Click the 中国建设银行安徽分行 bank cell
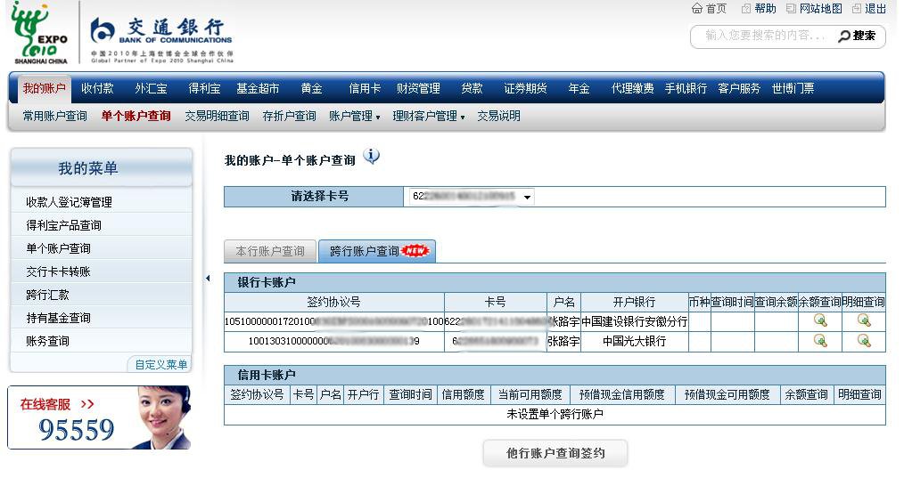 [x=634, y=322]
